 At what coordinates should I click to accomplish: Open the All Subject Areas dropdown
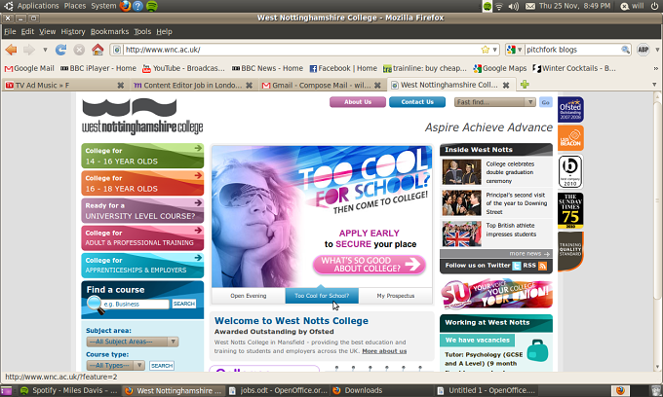[x=133, y=342]
